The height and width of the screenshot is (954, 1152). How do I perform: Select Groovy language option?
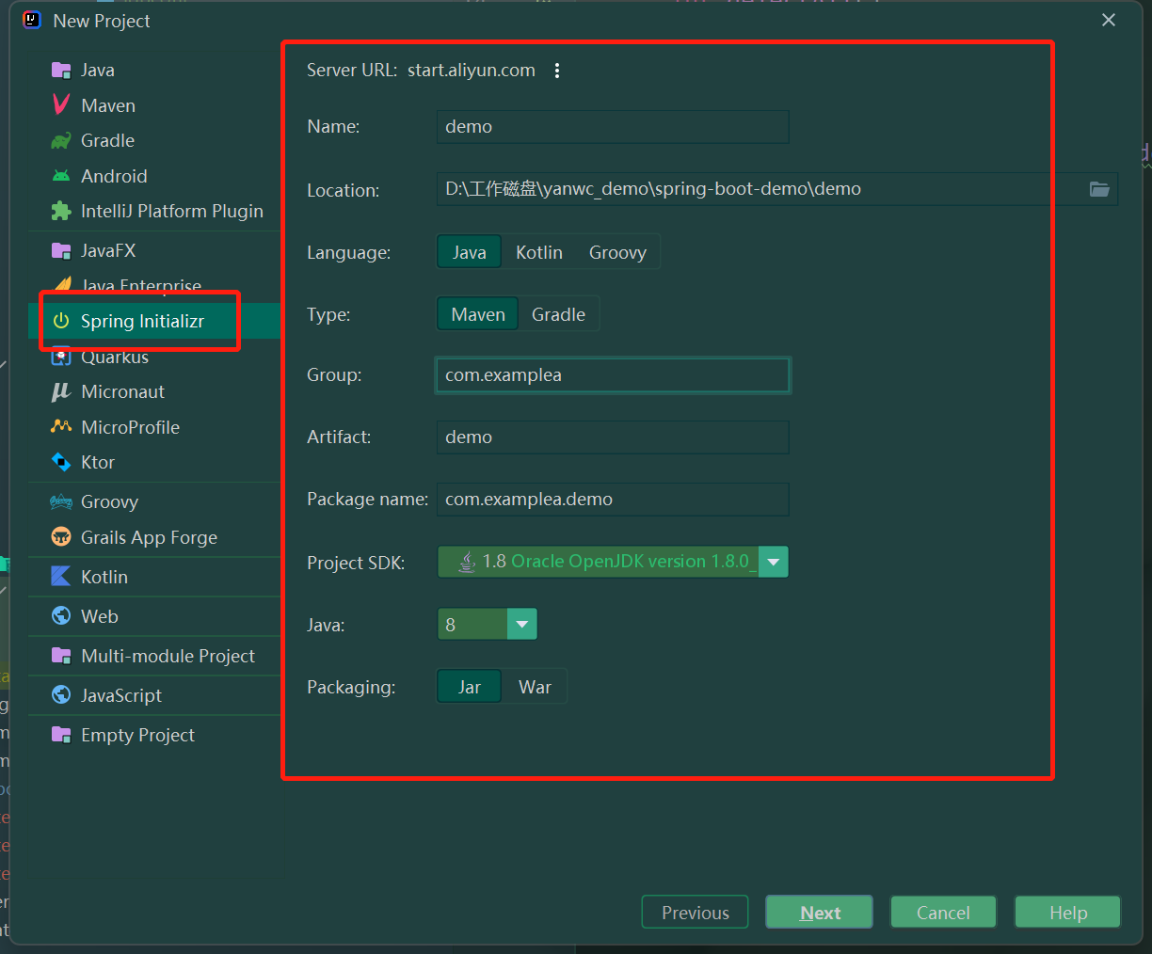click(x=617, y=252)
